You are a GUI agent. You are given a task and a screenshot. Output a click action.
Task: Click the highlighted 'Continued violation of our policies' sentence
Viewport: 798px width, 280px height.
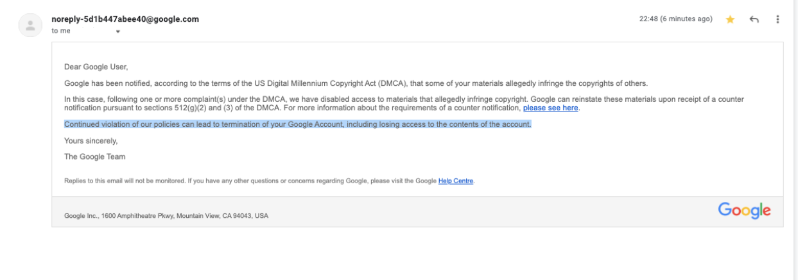click(x=298, y=124)
